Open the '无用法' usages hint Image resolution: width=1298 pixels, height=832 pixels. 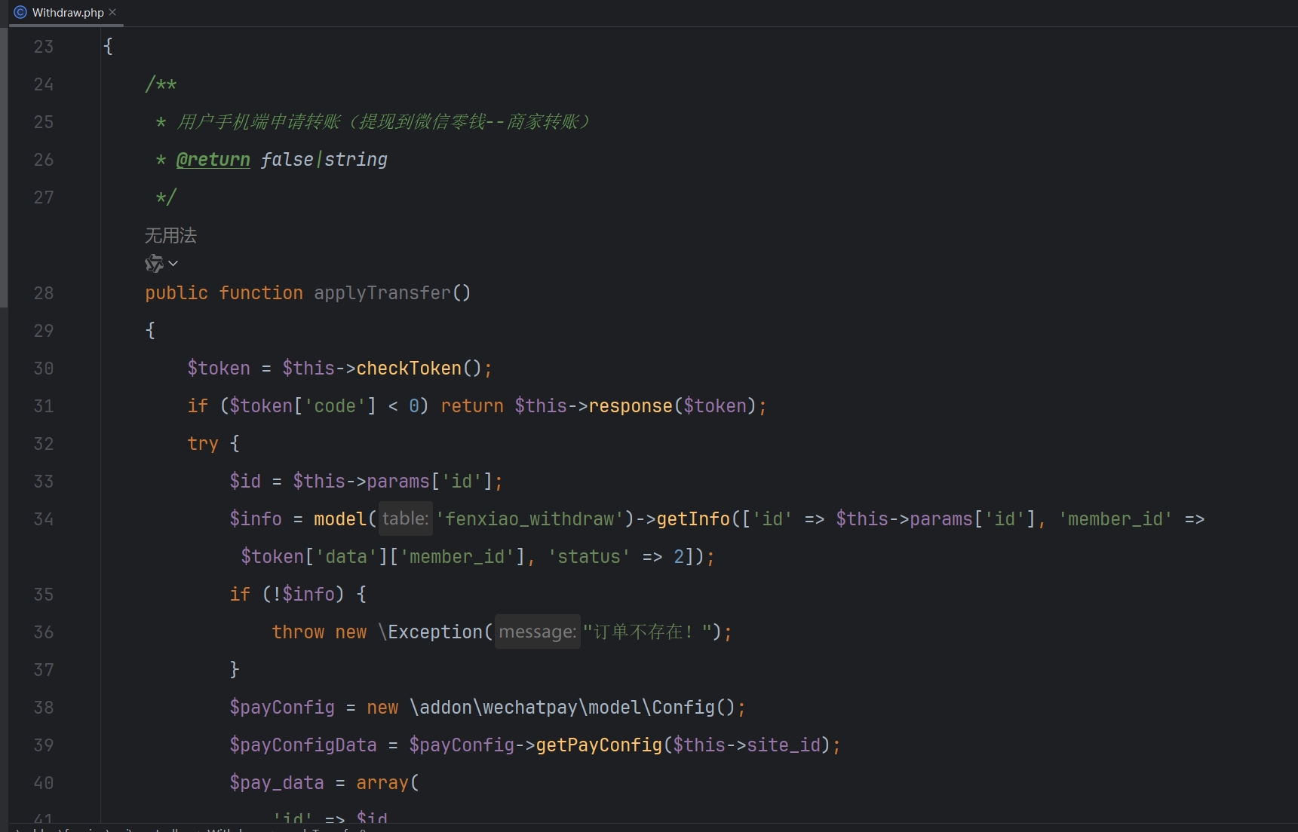pos(170,236)
